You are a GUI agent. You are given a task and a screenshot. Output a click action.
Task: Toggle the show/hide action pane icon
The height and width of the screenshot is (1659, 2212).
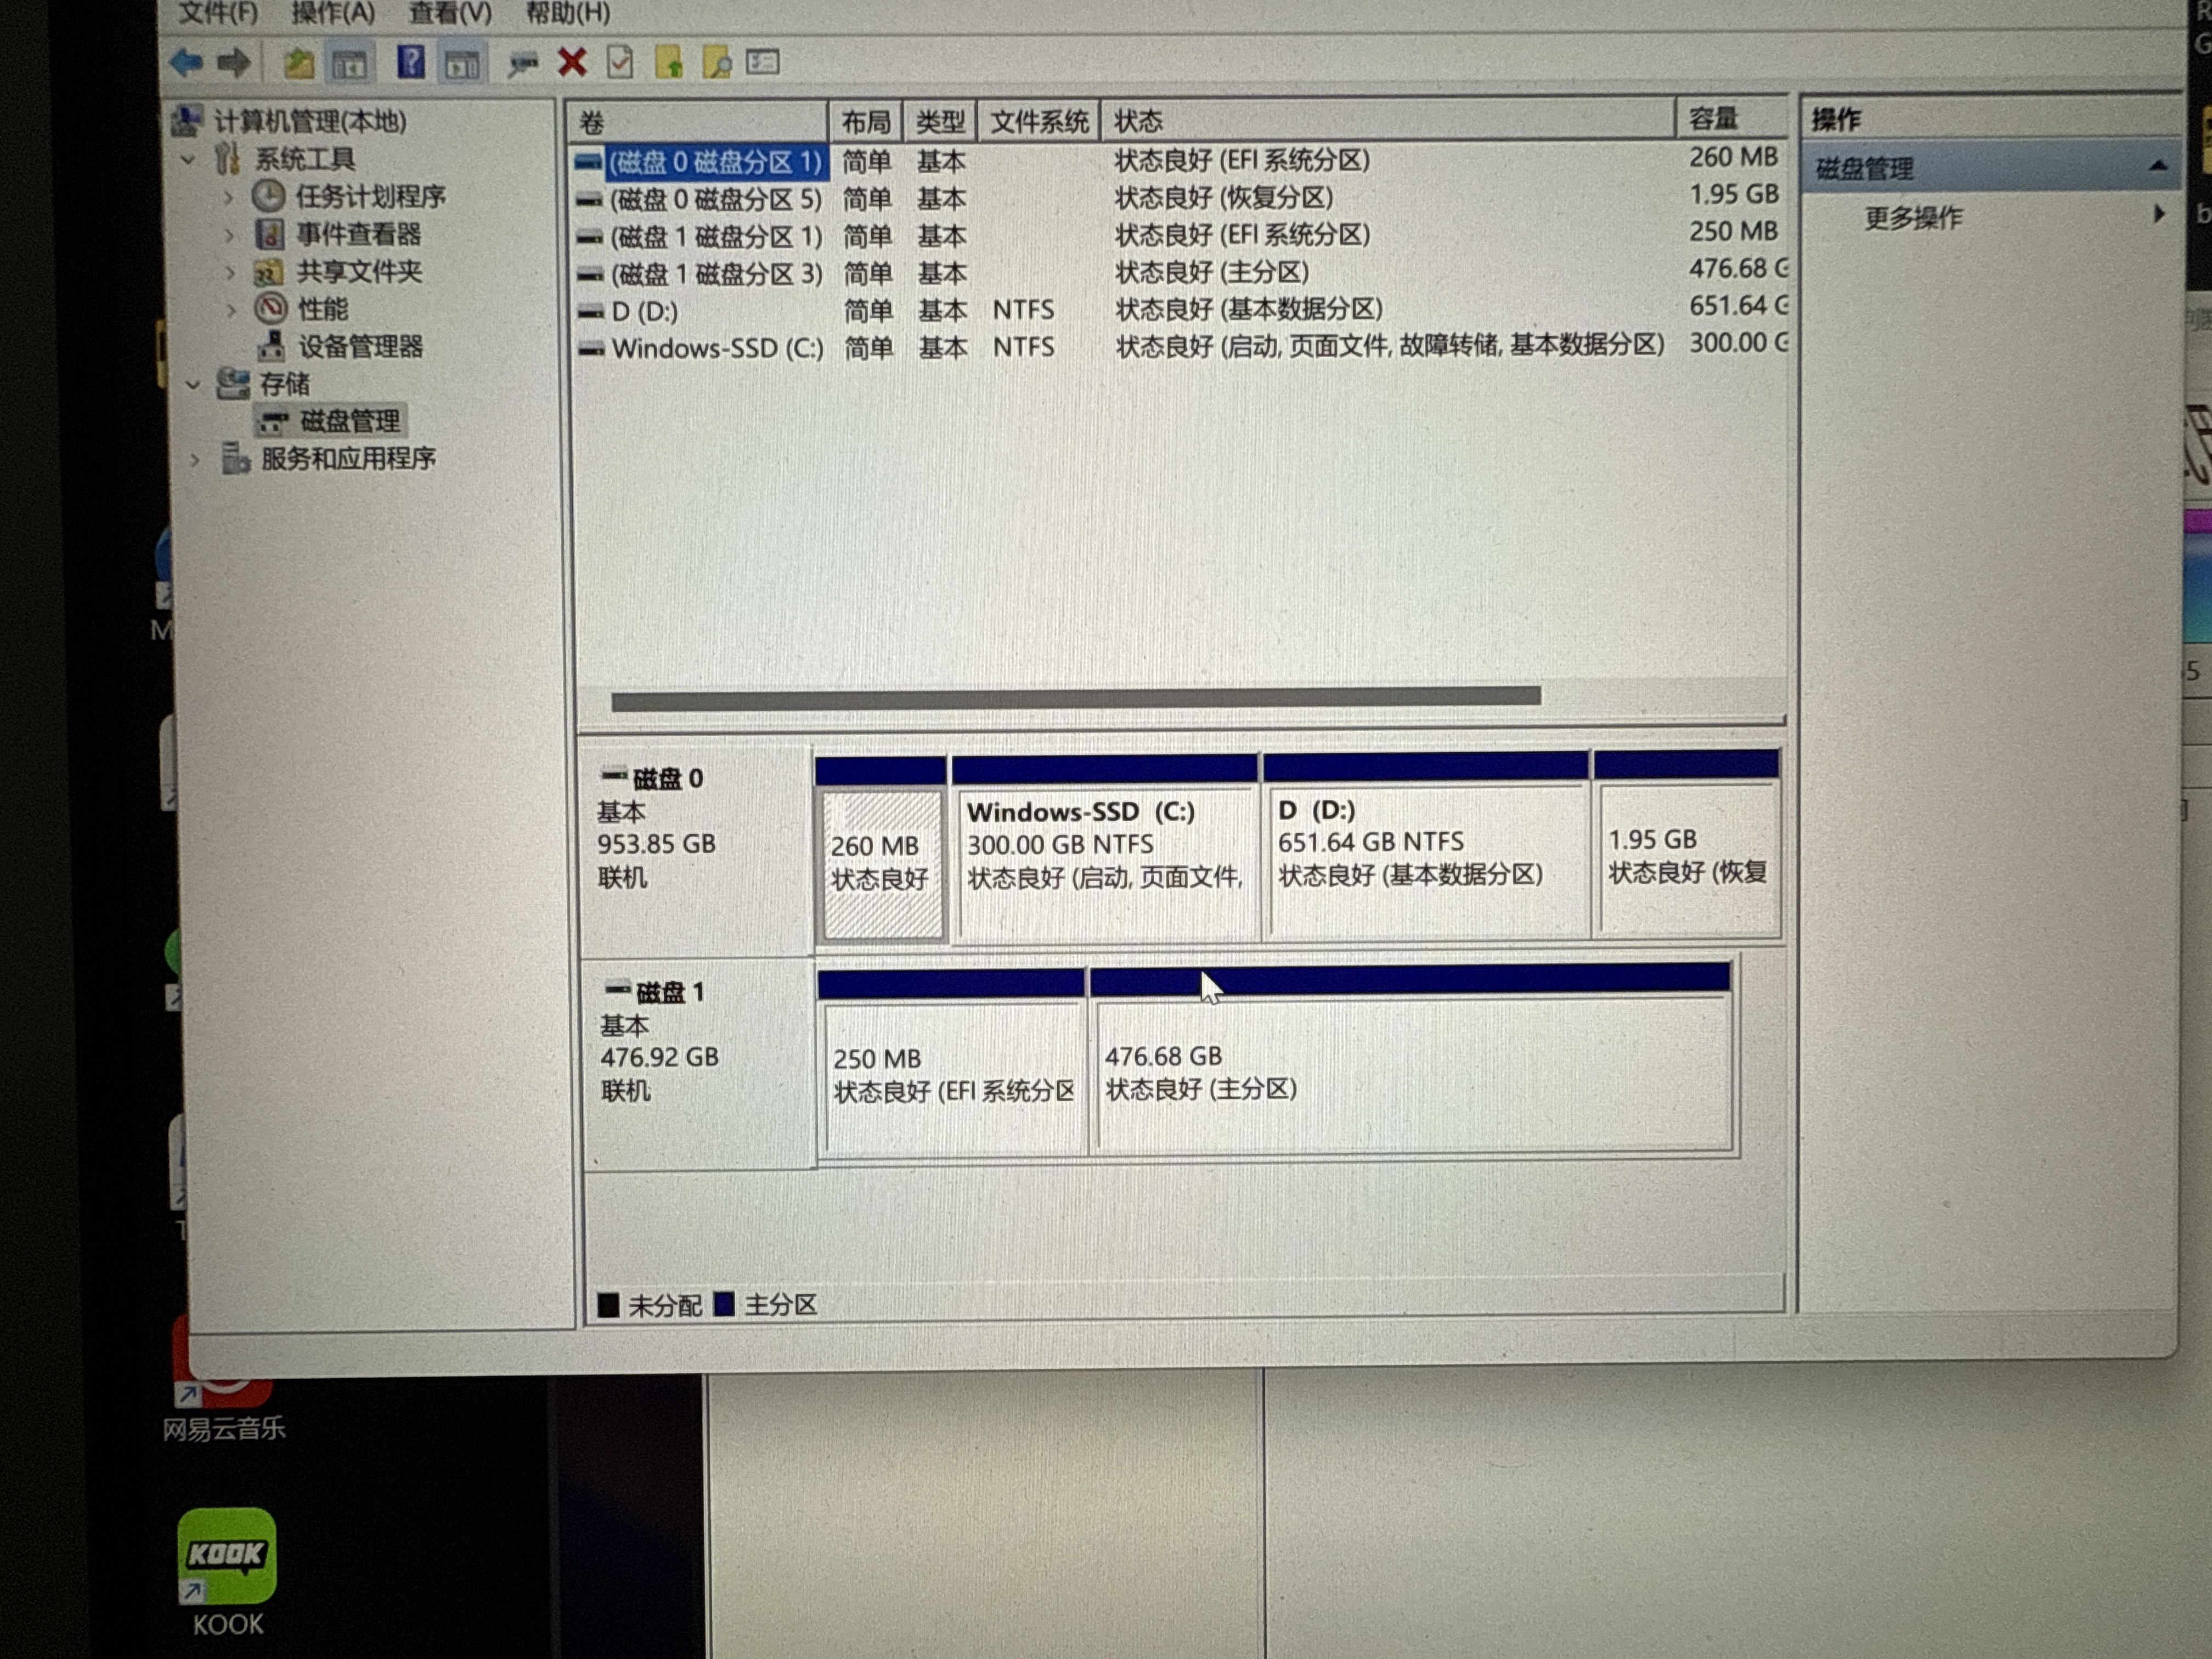462,64
